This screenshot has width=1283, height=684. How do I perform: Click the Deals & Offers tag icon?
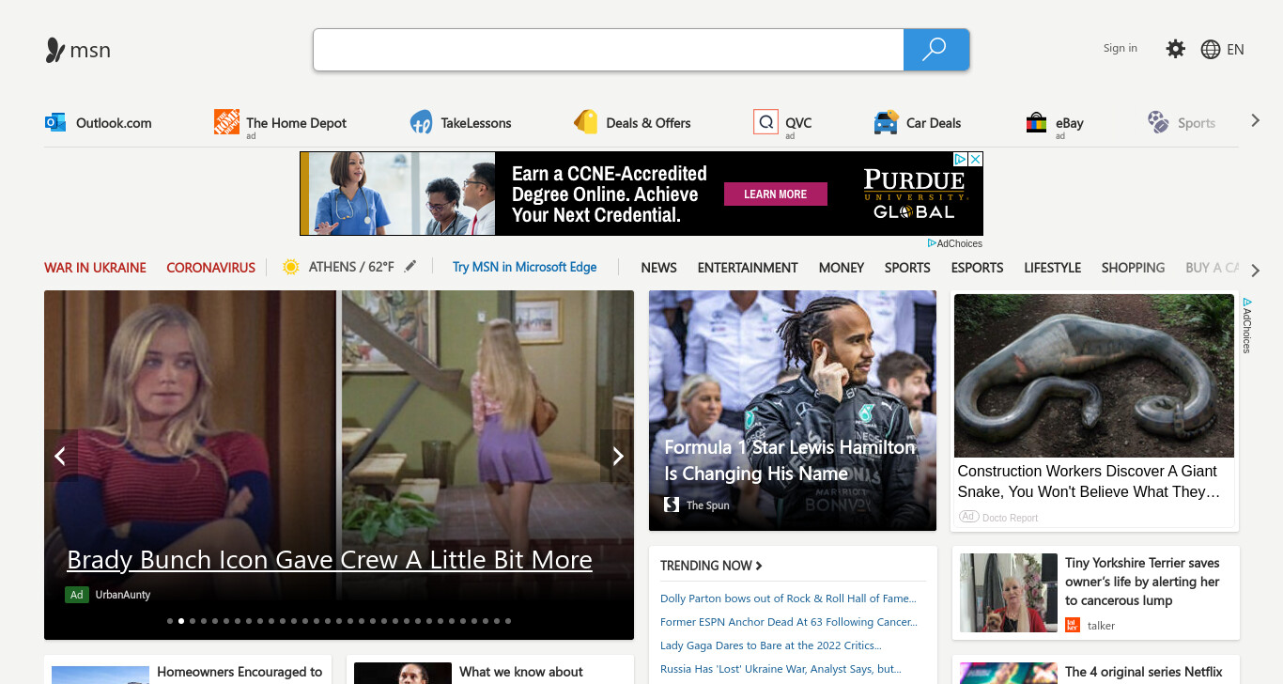click(586, 122)
